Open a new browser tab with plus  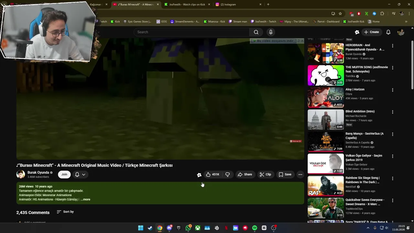click(x=268, y=5)
